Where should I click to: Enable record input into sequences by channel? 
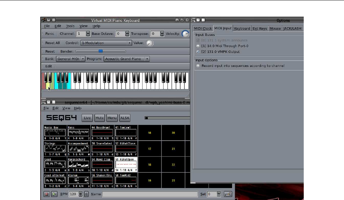click(198, 66)
